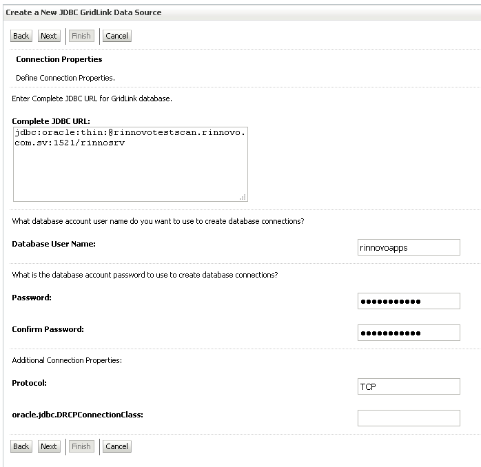Click the top Back button
Viewport: 481px width, 467px height.
point(21,36)
